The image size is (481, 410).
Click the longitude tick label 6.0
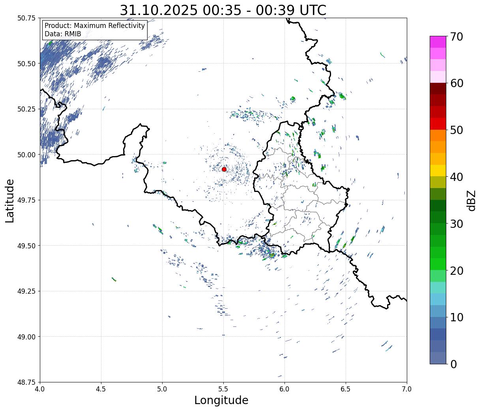[x=284, y=389]
